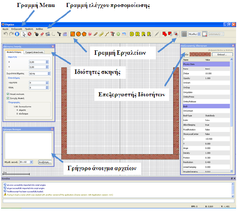Image resolution: width=239 pixels, height=211 pixels.
Task: Close the quick open panel
Action: pyautogui.click(x=52, y=129)
